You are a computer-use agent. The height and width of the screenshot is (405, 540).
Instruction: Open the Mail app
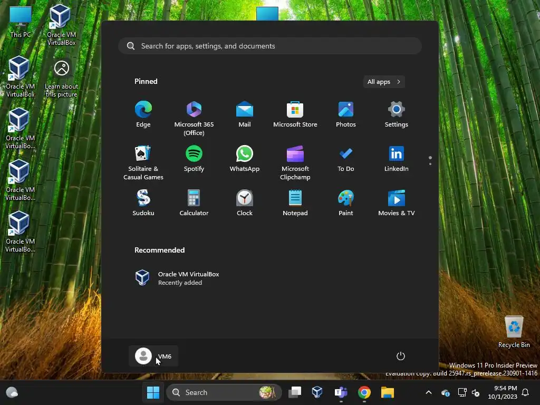[x=245, y=114]
